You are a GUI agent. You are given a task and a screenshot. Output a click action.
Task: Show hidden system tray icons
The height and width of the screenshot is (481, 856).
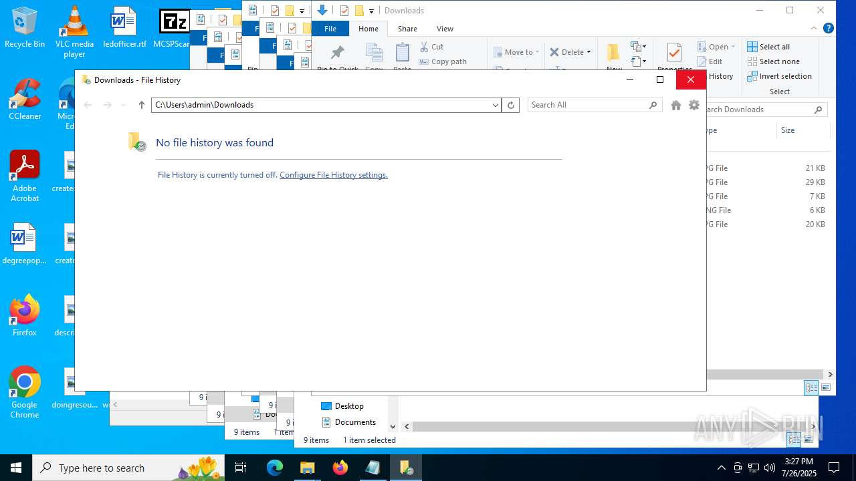(721, 468)
